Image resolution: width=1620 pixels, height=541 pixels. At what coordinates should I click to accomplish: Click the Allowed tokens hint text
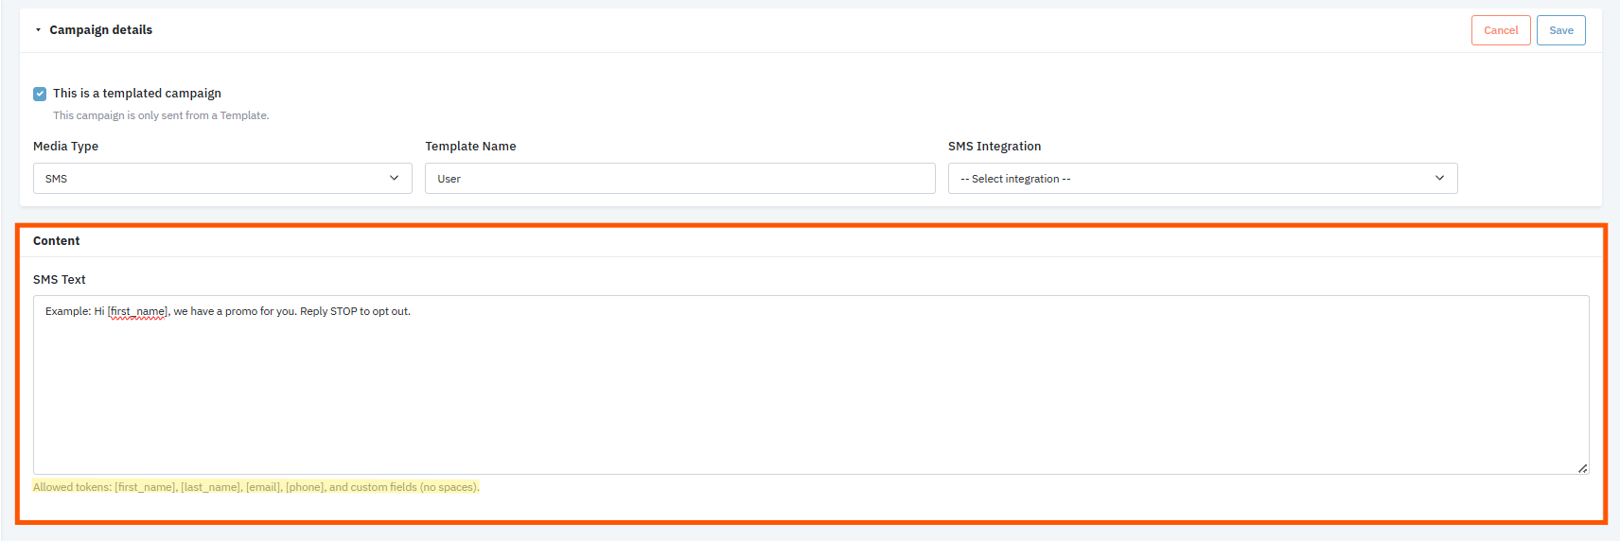[x=256, y=487]
